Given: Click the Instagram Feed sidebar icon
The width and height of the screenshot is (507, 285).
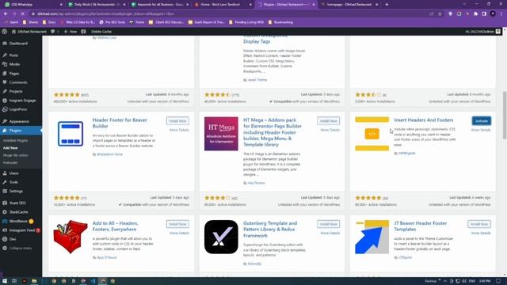Looking at the screenshot, I should (x=5, y=230).
